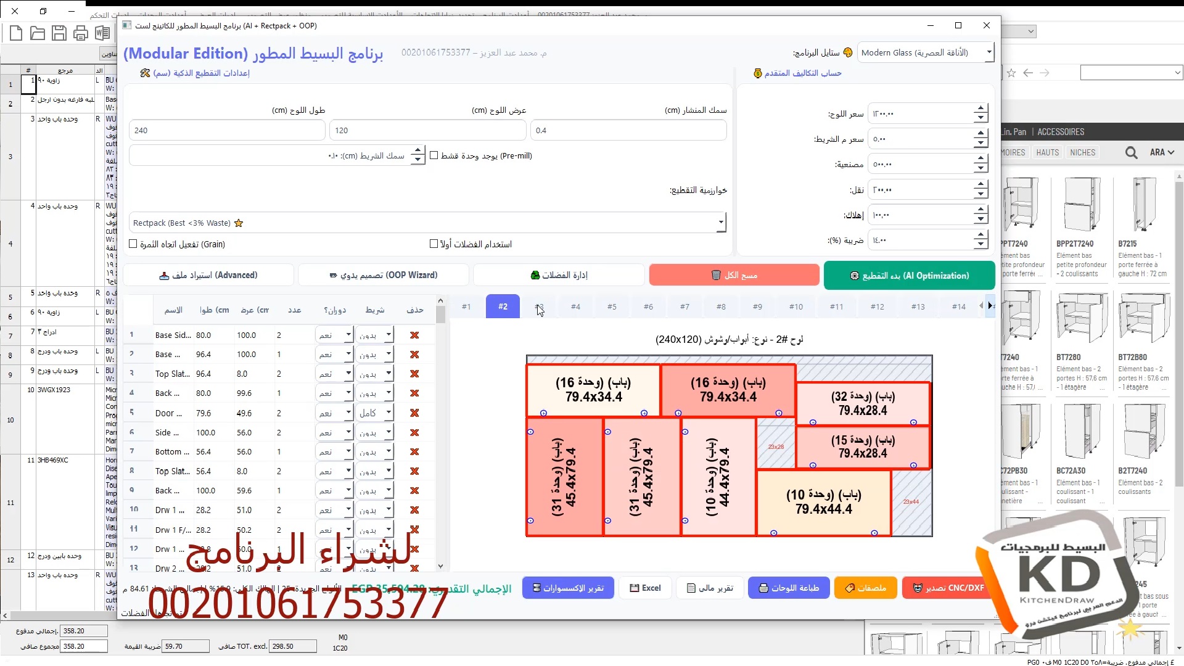The height and width of the screenshot is (666, 1184).
Task: Print using the printer toolbar icon
Action: click(x=81, y=33)
